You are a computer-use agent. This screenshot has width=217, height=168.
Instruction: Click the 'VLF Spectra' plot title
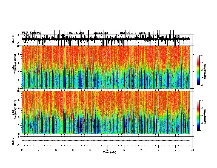click(31, 33)
